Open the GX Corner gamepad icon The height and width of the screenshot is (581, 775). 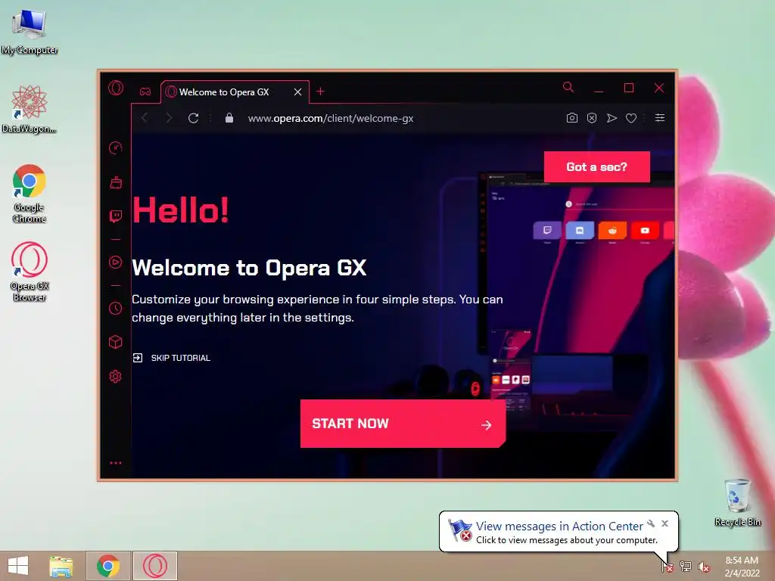pos(145,92)
